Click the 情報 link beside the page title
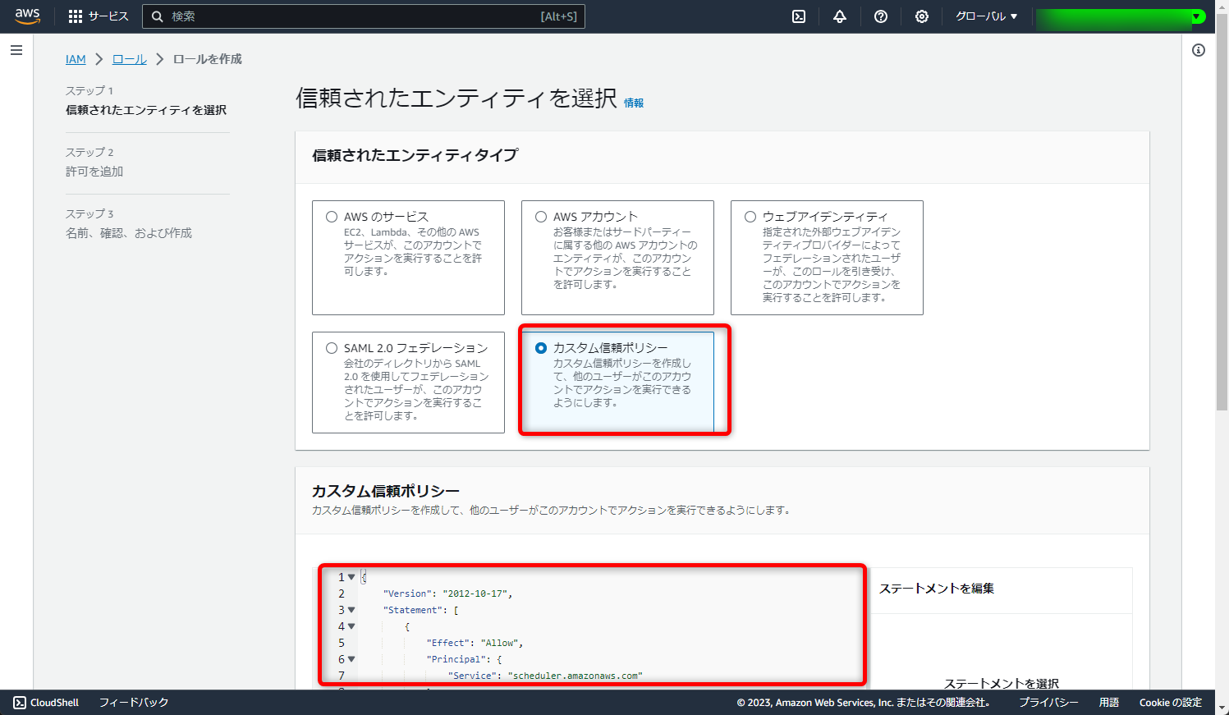The image size is (1229, 715). click(632, 103)
